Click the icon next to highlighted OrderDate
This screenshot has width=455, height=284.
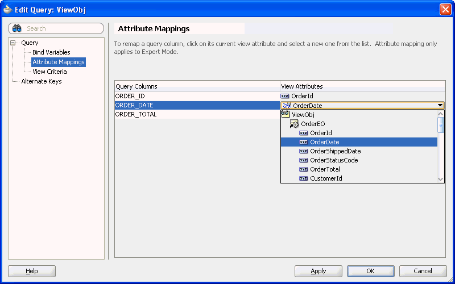[303, 142]
